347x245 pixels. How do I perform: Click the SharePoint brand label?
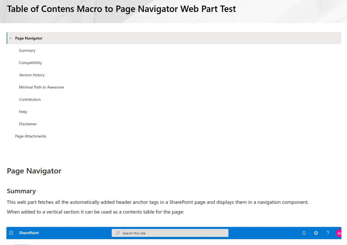[29, 233]
